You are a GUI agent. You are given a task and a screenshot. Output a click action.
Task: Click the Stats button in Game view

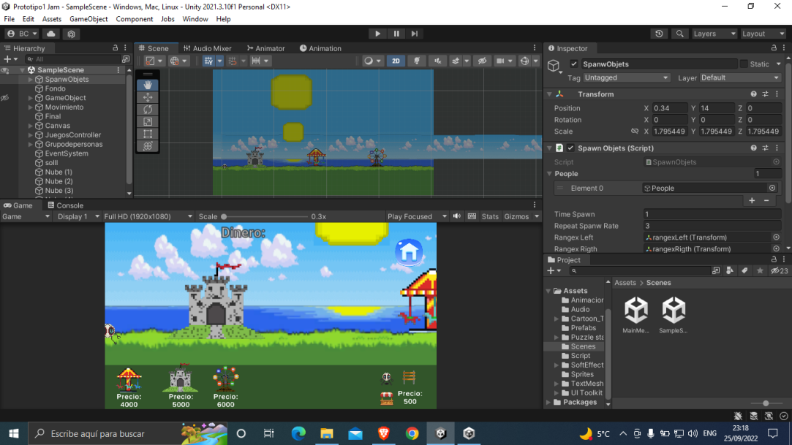point(491,216)
